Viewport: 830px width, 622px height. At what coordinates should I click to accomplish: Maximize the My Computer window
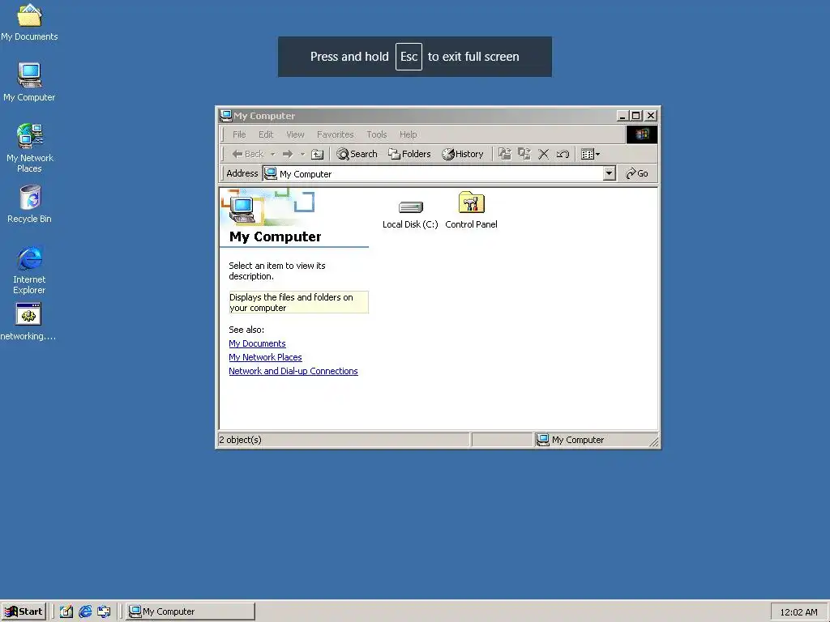(x=636, y=115)
